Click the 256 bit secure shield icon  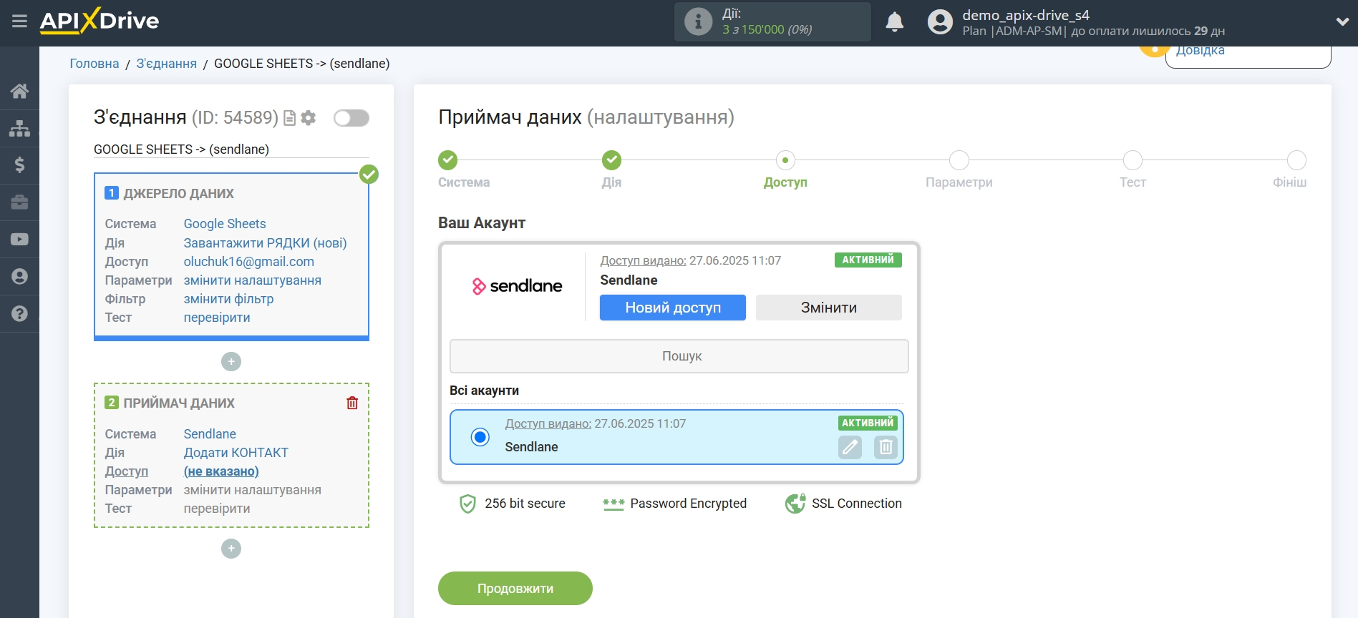(x=467, y=504)
